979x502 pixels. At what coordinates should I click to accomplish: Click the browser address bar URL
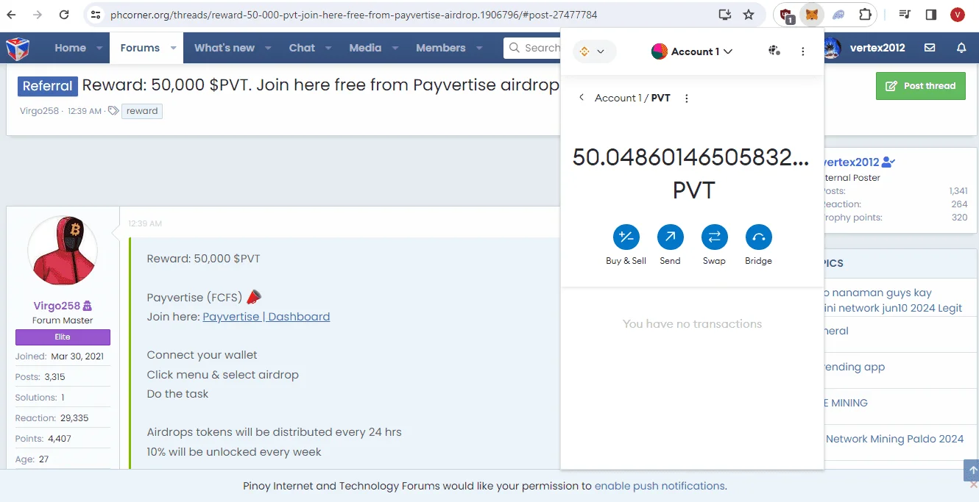coord(353,15)
